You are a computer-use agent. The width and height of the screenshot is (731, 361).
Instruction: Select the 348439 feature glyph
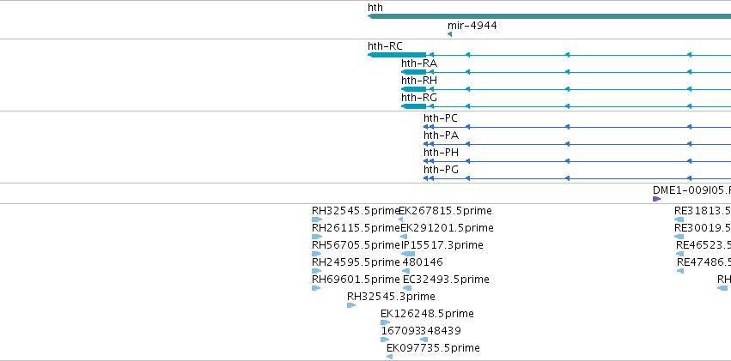coord(423,340)
